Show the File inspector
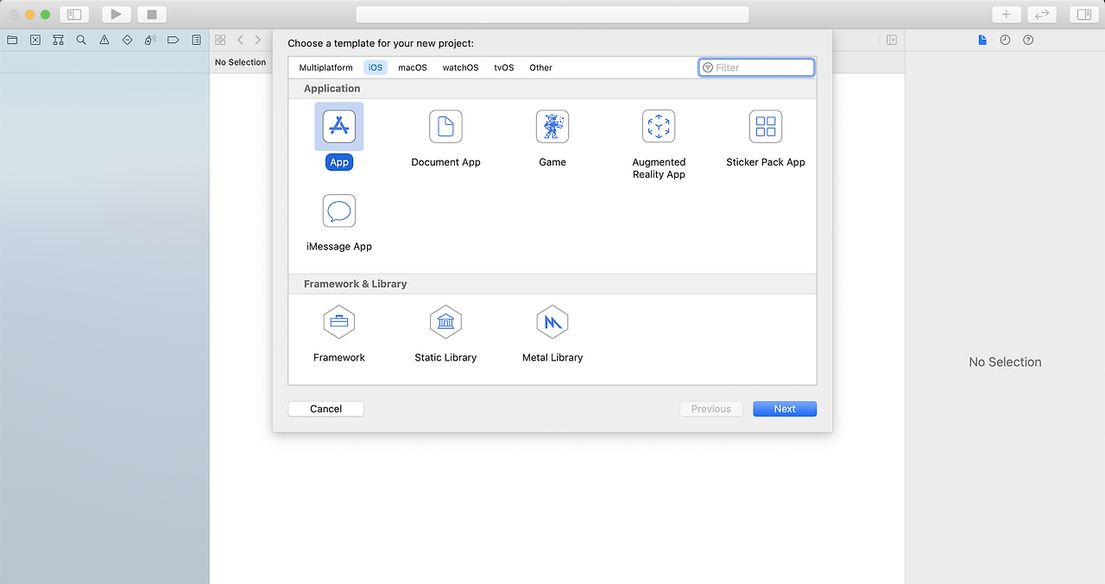The width and height of the screenshot is (1105, 584). [x=982, y=40]
